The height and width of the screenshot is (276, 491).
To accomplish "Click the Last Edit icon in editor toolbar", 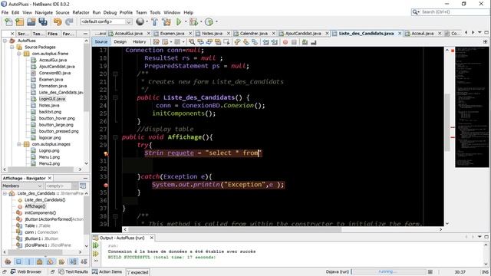I will 156,42.
